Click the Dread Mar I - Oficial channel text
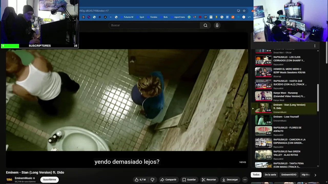328x184 pixels. point(282,53)
